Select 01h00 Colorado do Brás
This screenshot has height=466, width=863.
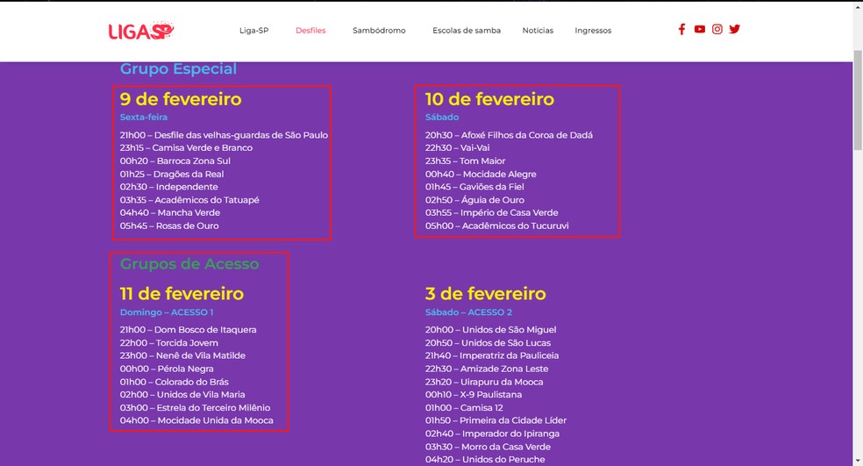175,382
